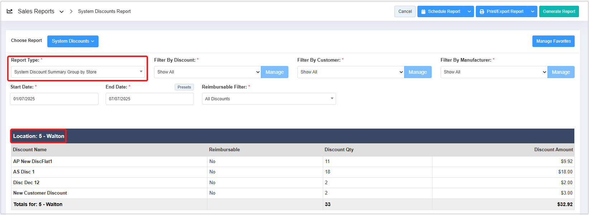
Task: Click the Manage Favorites button
Action: (x=553, y=41)
